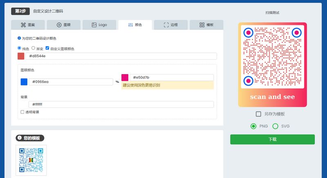
Task: Check the 另存为模板 save-as-template checkbox
Action: (x=258, y=114)
